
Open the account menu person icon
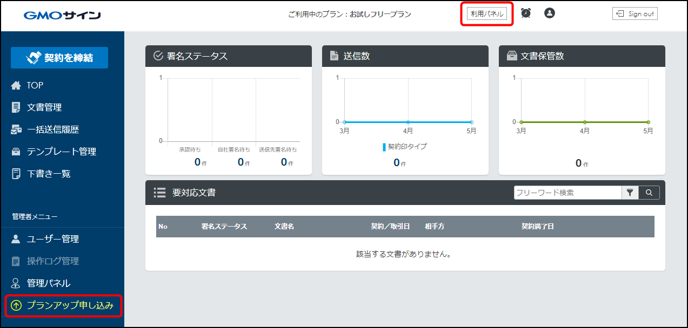point(550,12)
